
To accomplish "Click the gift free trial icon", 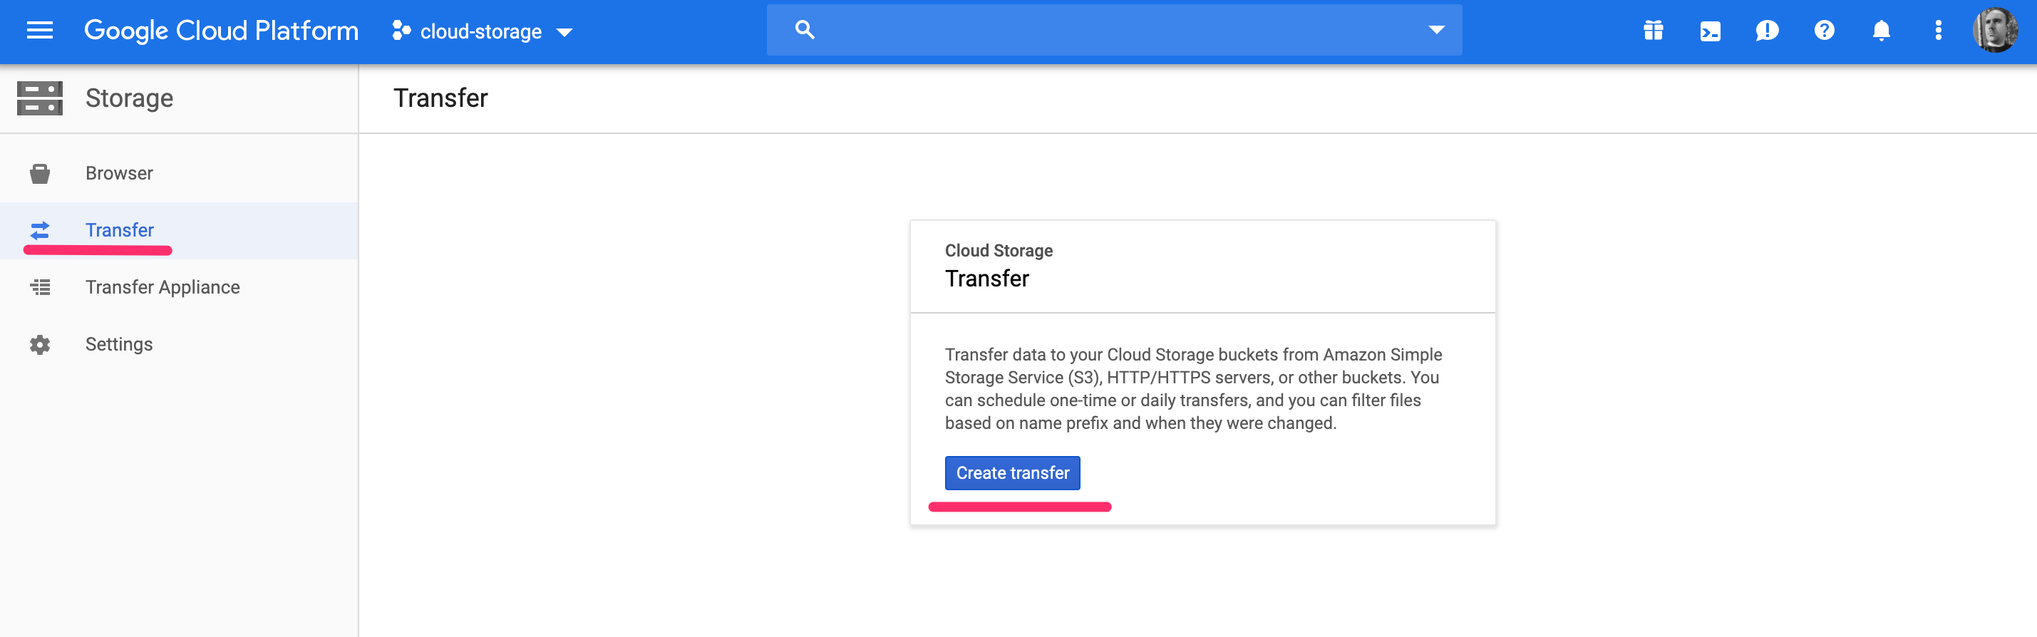I will tap(1653, 31).
